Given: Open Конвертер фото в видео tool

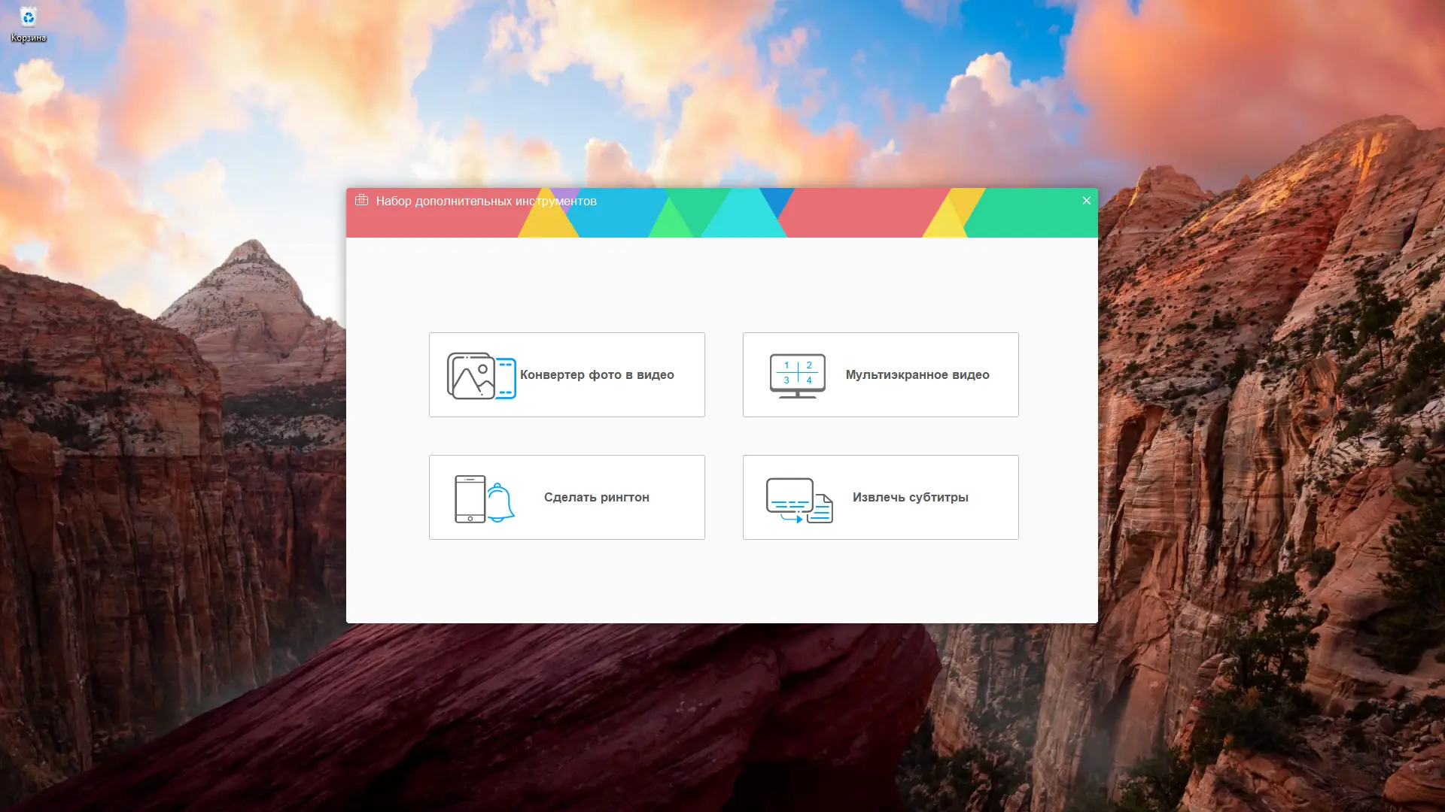Looking at the screenshot, I should [597, 374].
